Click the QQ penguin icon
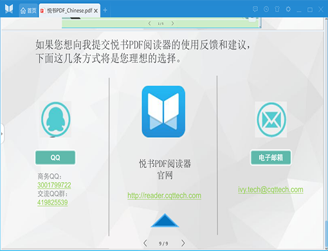This screenshot has width=328, height=251. click(x=55, y=119)
